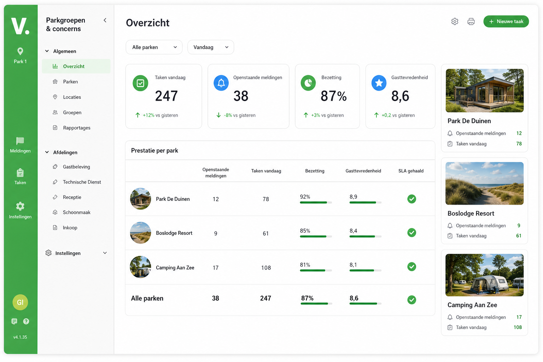
Task: Open Technische Dienst department
Action: coord(82,182)
